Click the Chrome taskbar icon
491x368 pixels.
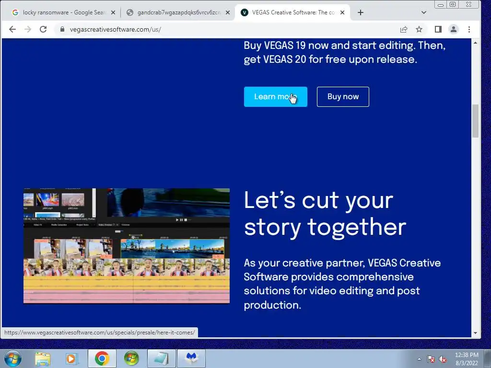click(102, 358)
